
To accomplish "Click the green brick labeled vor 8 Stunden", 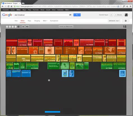I will pyautogui.click(x=32, y=66).
